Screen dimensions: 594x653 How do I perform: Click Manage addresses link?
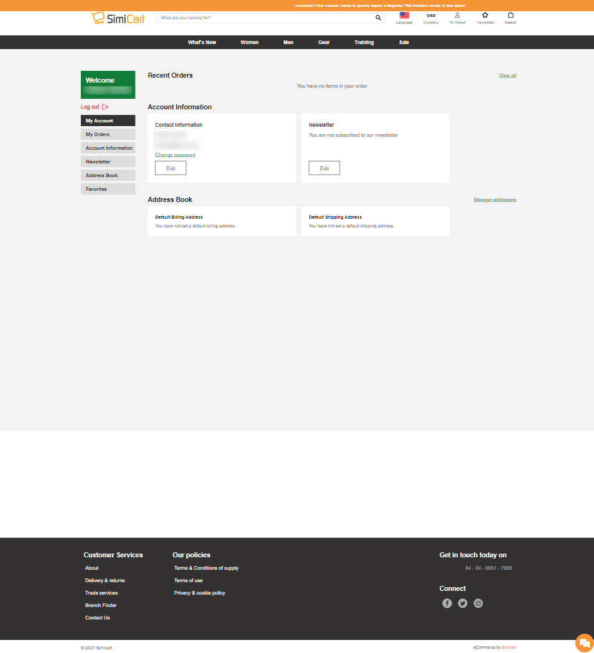coord(494,200)
